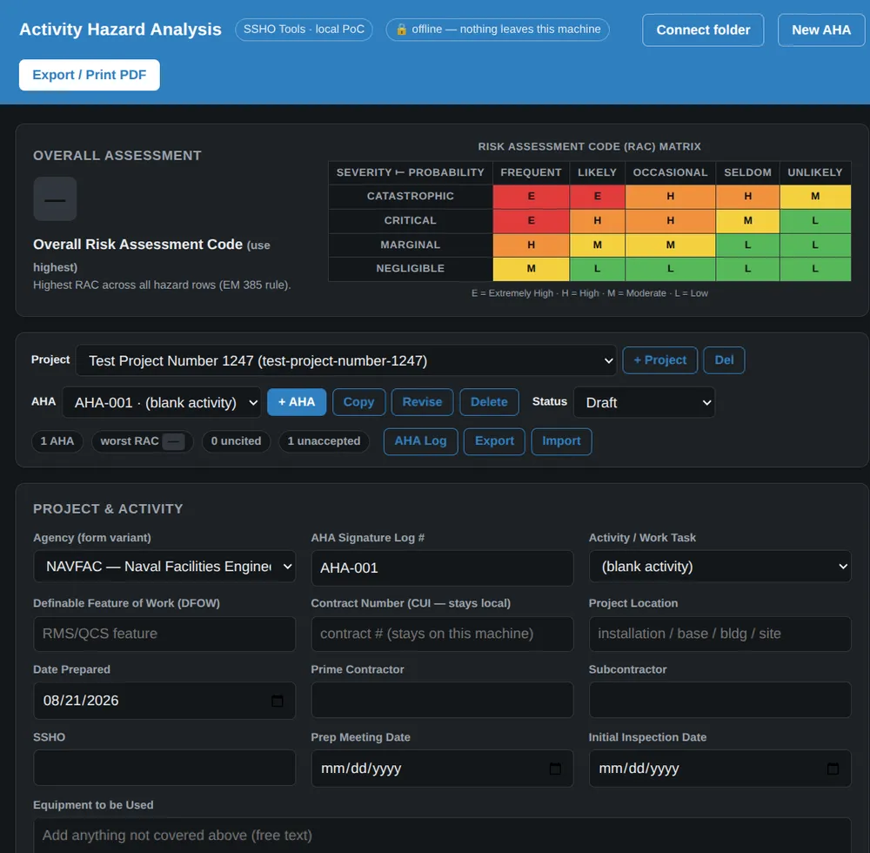Click the worst RAC chip

[142, 442]
